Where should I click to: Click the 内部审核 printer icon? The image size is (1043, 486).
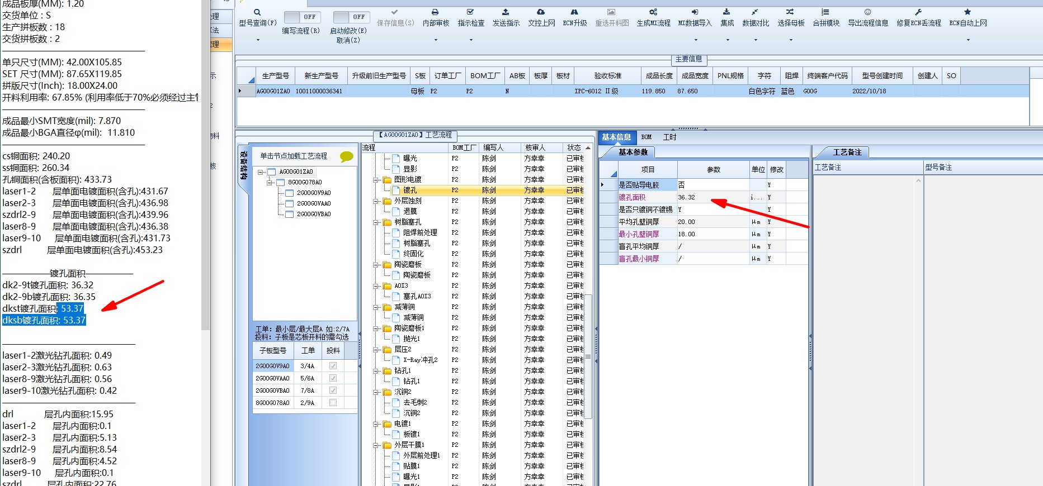(x=435, y=12)
